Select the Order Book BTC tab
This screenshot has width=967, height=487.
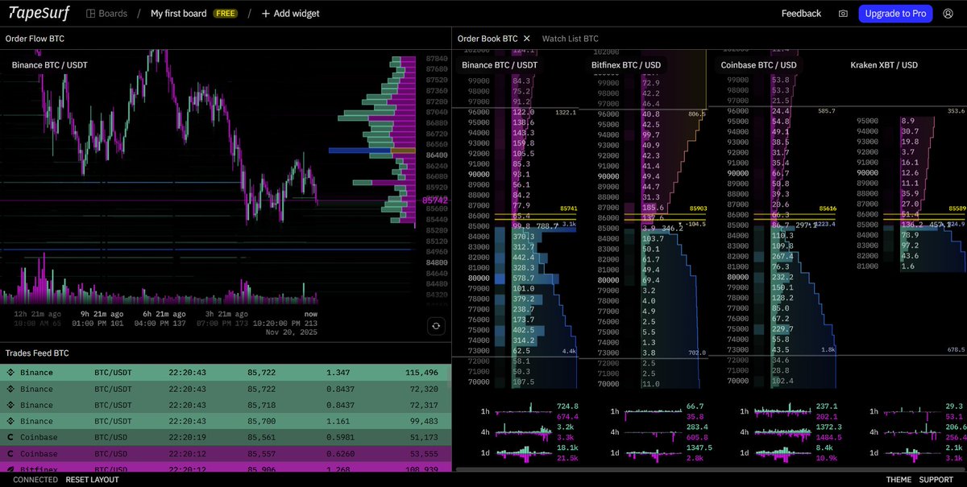pyautogui.click(x=488, y=38)
